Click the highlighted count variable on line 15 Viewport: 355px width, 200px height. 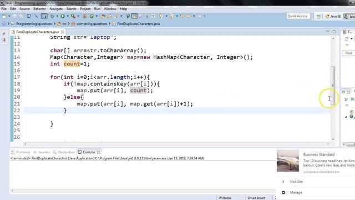click(x=72, y=64)
